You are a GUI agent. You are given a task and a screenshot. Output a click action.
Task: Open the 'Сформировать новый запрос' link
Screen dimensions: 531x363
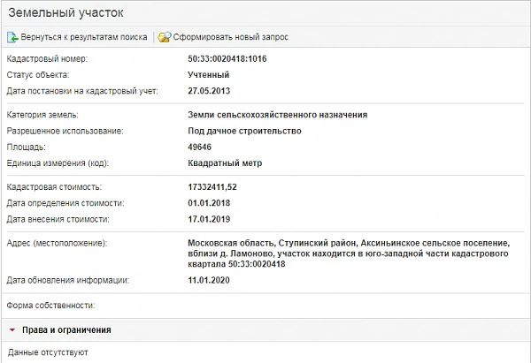point(231,37)
